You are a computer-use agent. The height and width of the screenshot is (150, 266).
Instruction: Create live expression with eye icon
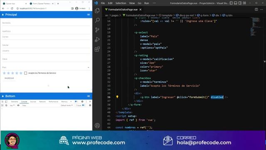[18, 105]
